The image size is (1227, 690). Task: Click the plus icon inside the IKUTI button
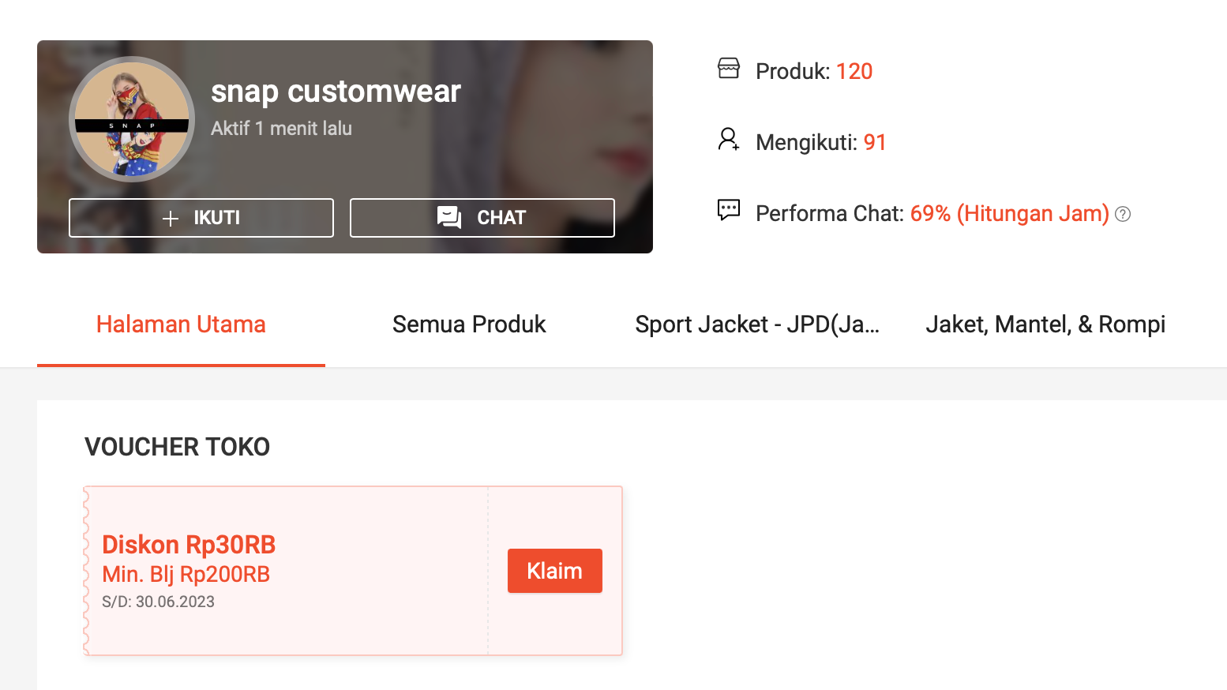pos(171,217)
